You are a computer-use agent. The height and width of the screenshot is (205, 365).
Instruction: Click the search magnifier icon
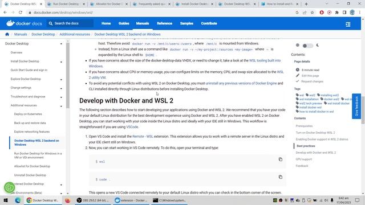[51, 23]
